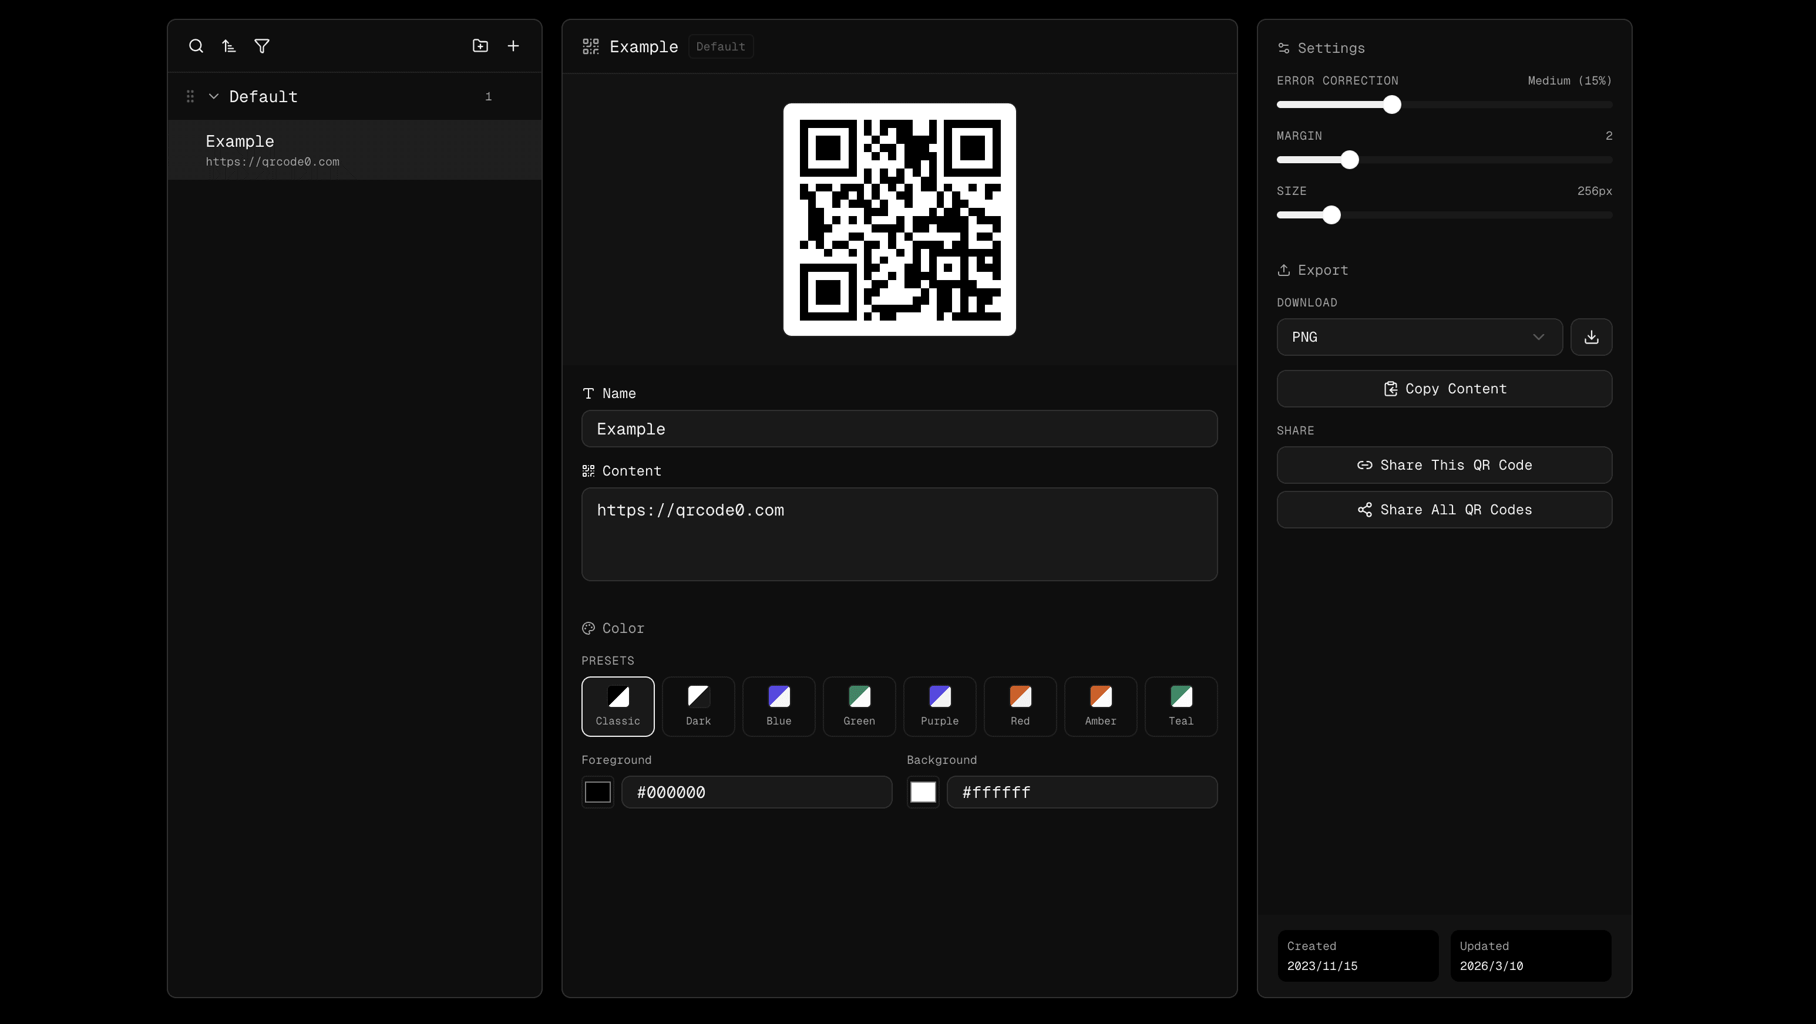This screenshot has height=1024, width=1816.
Task: Select the Teal color preset
Action: [x=1182, y=707]
